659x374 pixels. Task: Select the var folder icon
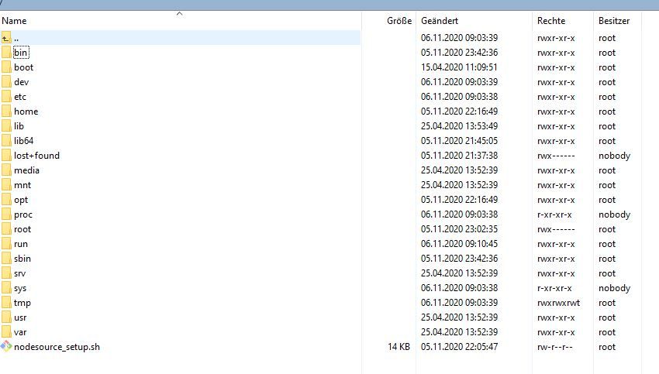click(6, 331)
